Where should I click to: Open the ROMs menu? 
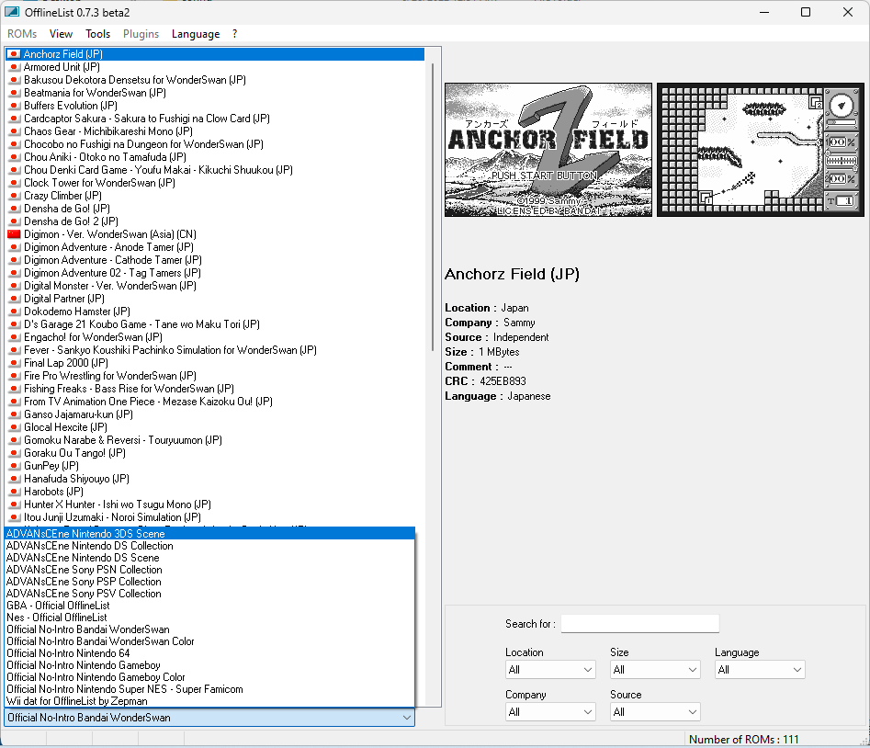pos(22,34)
